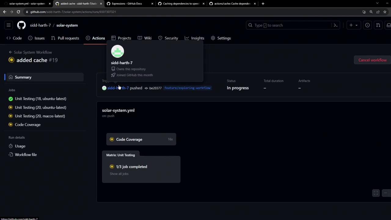This screenshot has height=220, width=391.
Task: Open the Create new dropdown in the header
Action: pyautogui.click(x=353, y=25)
